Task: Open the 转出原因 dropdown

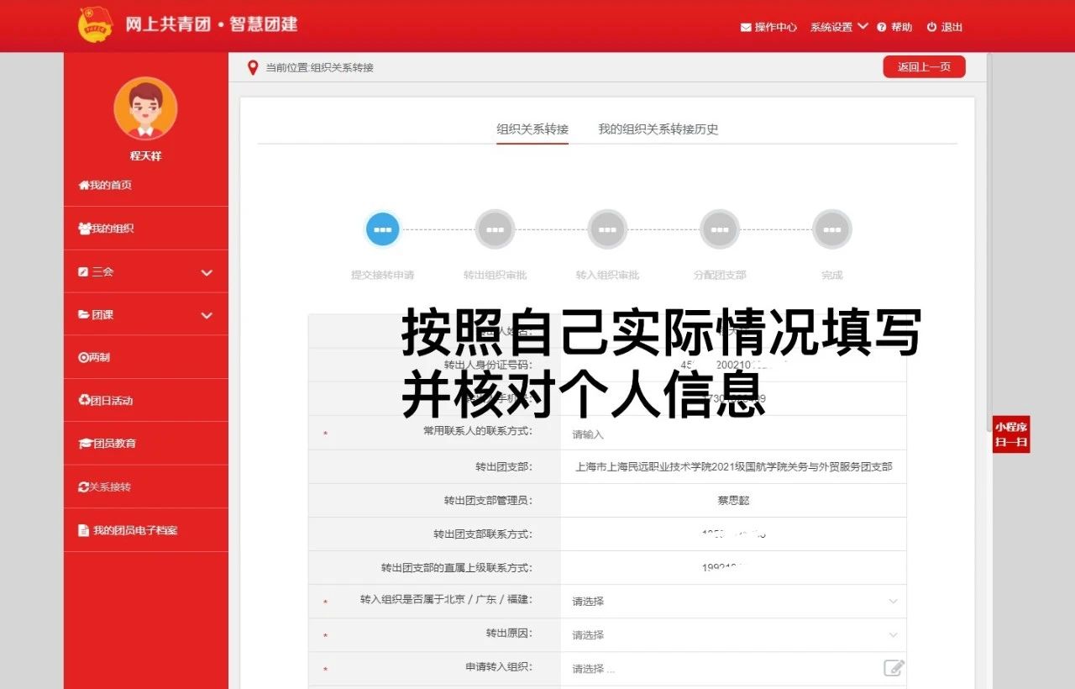Action: click(733, 635)
